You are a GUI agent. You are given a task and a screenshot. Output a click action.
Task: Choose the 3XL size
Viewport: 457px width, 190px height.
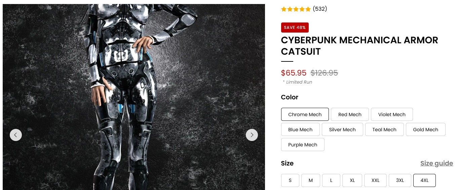400,180
